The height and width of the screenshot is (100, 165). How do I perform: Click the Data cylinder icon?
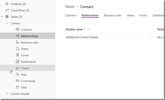coord(17,87)
